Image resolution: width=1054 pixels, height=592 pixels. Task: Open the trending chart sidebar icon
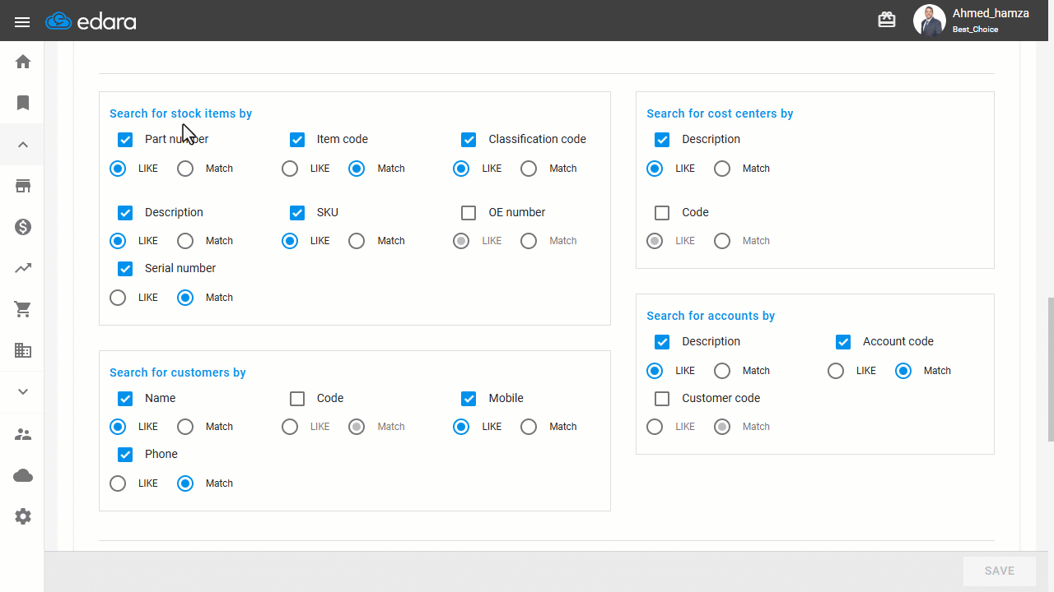click(x=23, y=268)
